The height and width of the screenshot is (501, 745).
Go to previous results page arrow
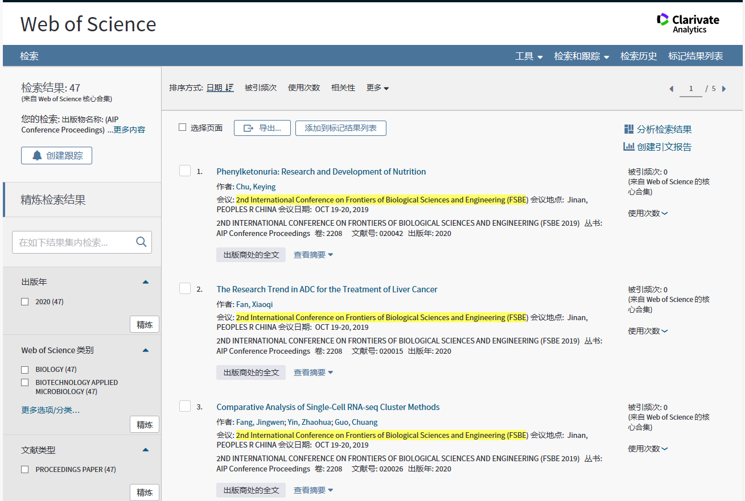[x=672, y=89]
